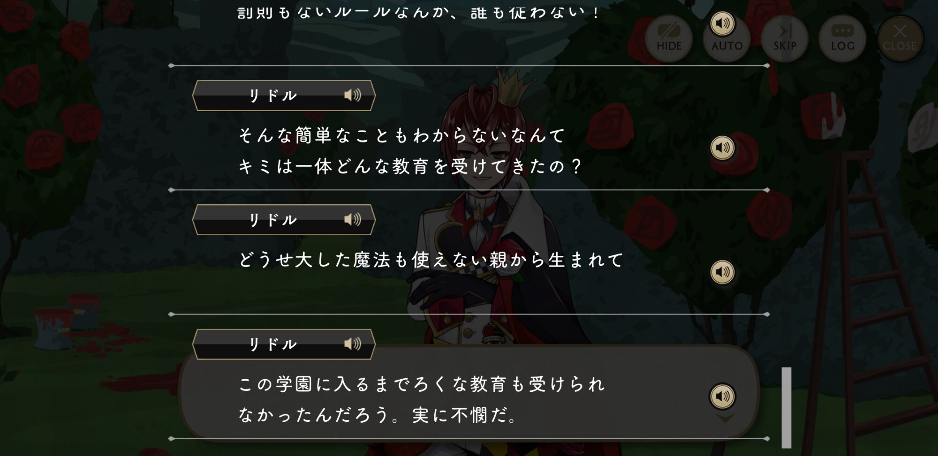Play voice for 'この学園に入るまで' line
938x456 pixels.
[722, 396]
